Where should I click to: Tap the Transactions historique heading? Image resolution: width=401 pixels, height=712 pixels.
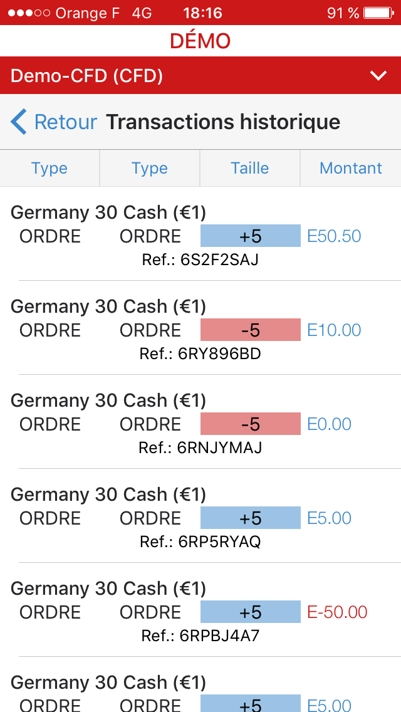[x=223, y=122]
